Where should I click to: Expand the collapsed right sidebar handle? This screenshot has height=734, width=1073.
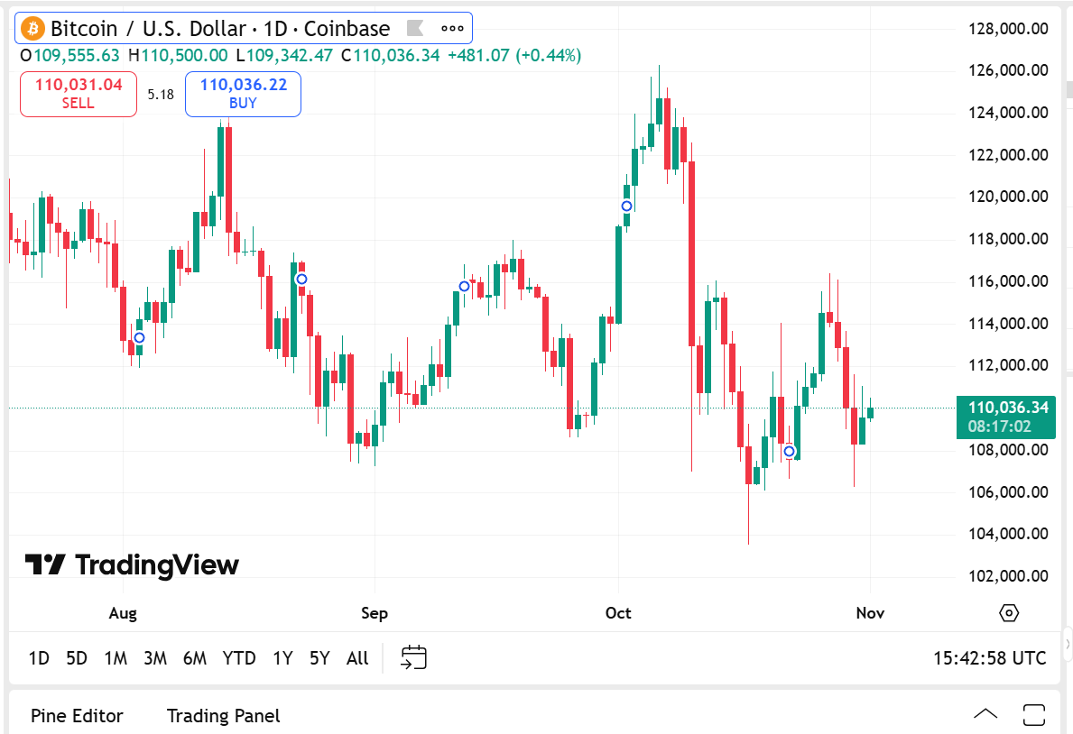(1068, 644)
